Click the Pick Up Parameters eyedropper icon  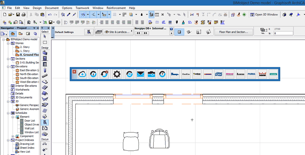point(69,15)
